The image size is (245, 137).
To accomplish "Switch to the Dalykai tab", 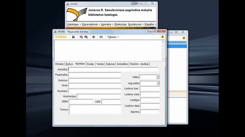I will (110, 64).
